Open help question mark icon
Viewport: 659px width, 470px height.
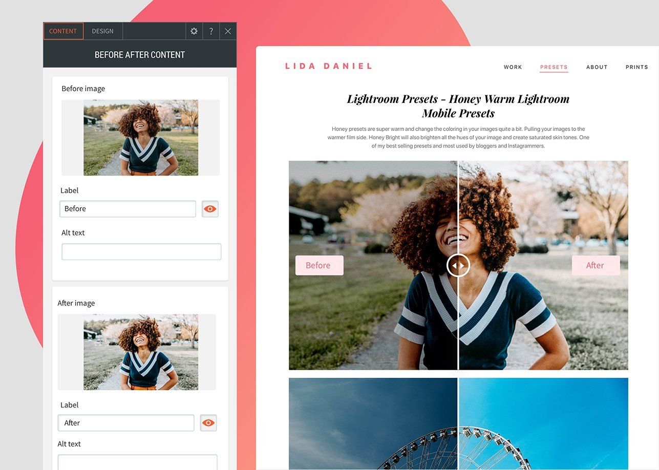tap(211, 31)
